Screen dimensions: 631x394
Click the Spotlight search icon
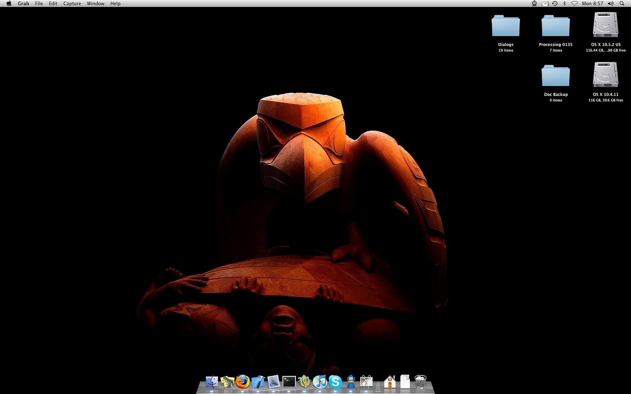click(x=622, y=4)
